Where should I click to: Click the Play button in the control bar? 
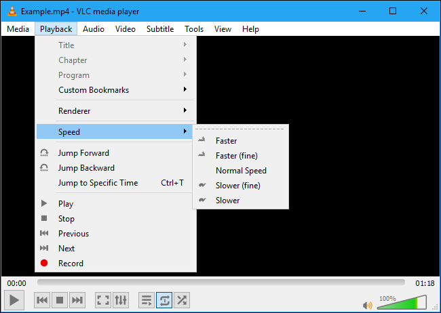pyautogui.click(x=14, y=300)
